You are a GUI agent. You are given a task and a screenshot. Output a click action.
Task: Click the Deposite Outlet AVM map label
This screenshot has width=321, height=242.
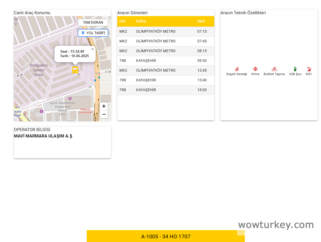(x=86, y=111)
